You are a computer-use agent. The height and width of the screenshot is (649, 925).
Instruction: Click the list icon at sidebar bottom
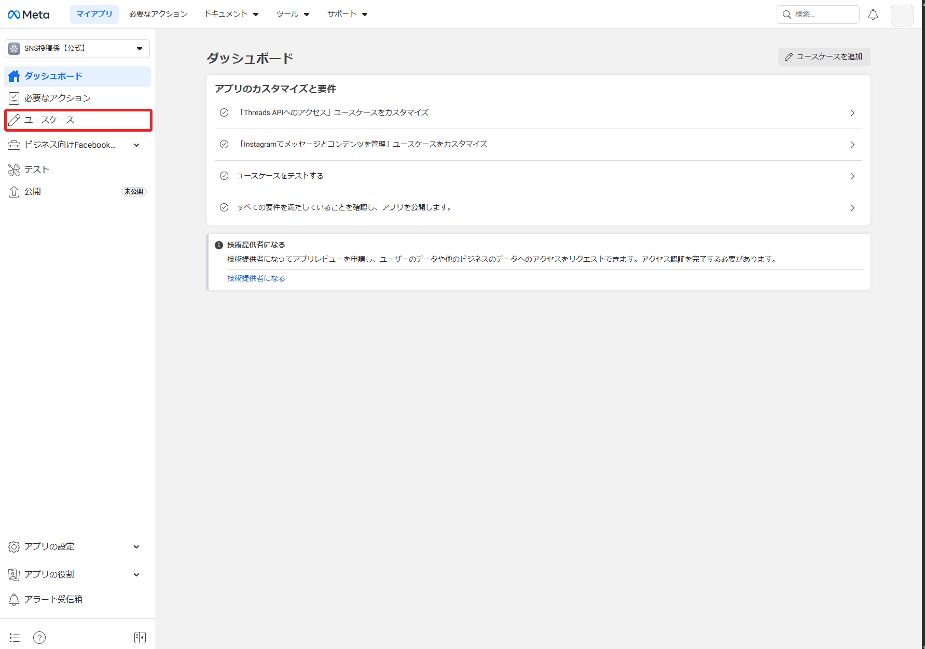coord(15,638)
